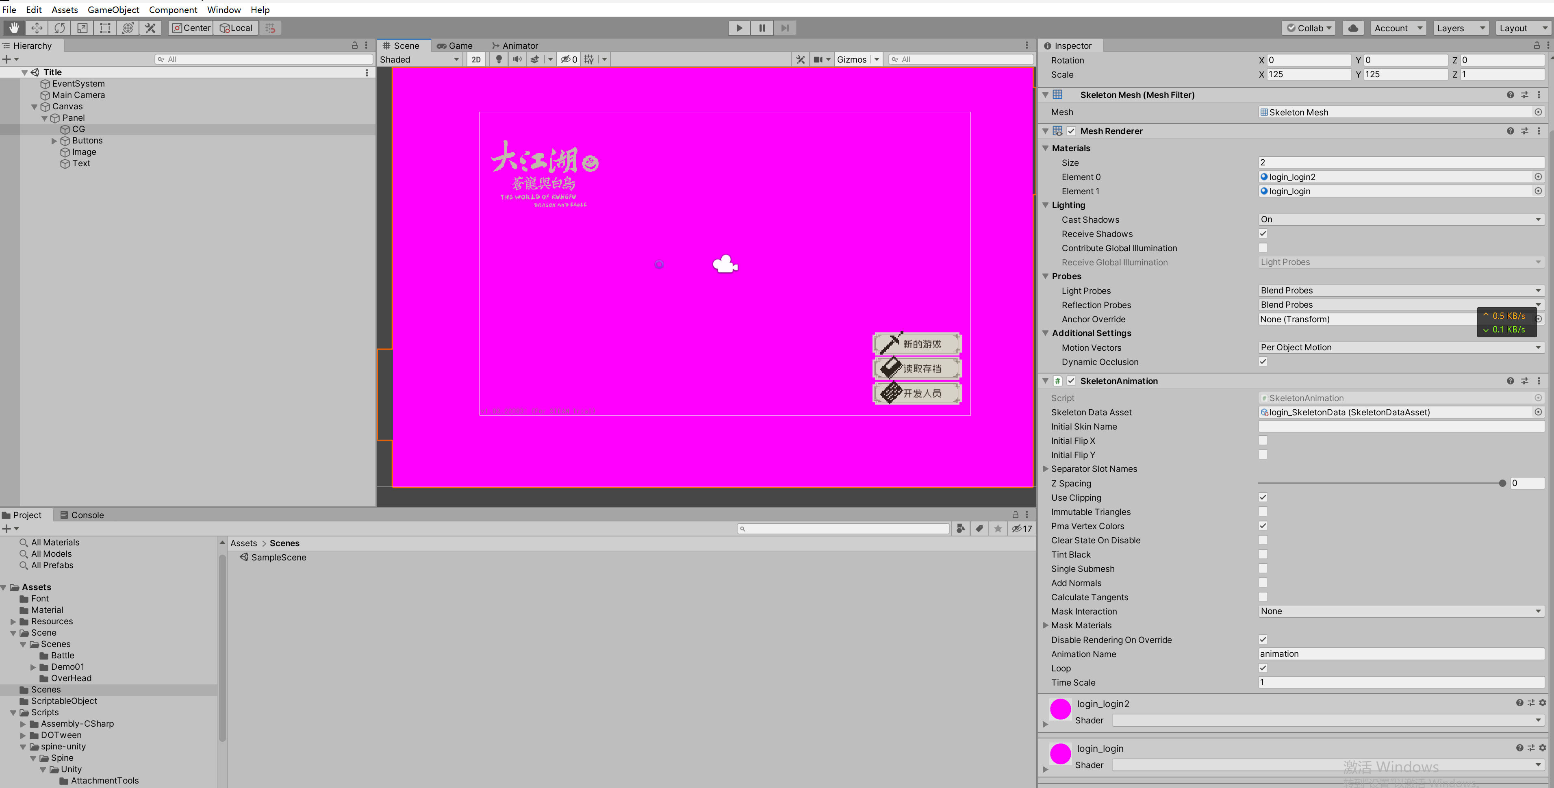This screenshot has width=1554, height=788.
Task: Pick object for Element 0 material
Action: pos(1538,177)
